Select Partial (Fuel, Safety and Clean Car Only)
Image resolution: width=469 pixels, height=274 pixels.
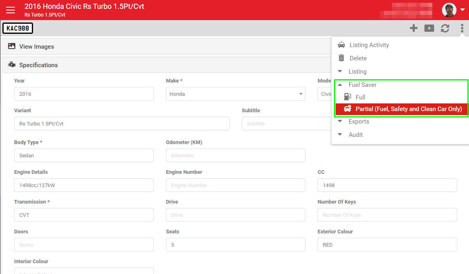(401, 109)
